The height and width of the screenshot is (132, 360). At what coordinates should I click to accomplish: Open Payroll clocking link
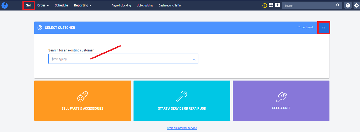(121, 5)
